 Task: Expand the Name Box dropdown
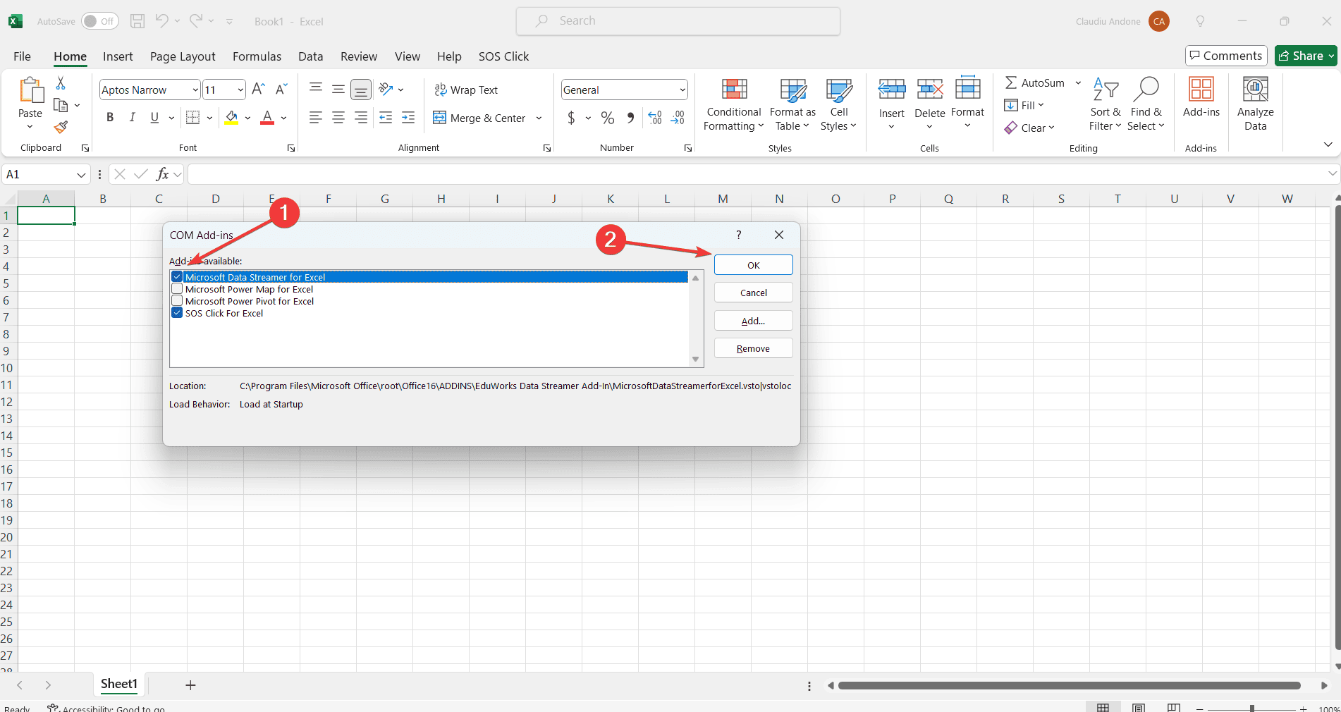tap(81, 175)
